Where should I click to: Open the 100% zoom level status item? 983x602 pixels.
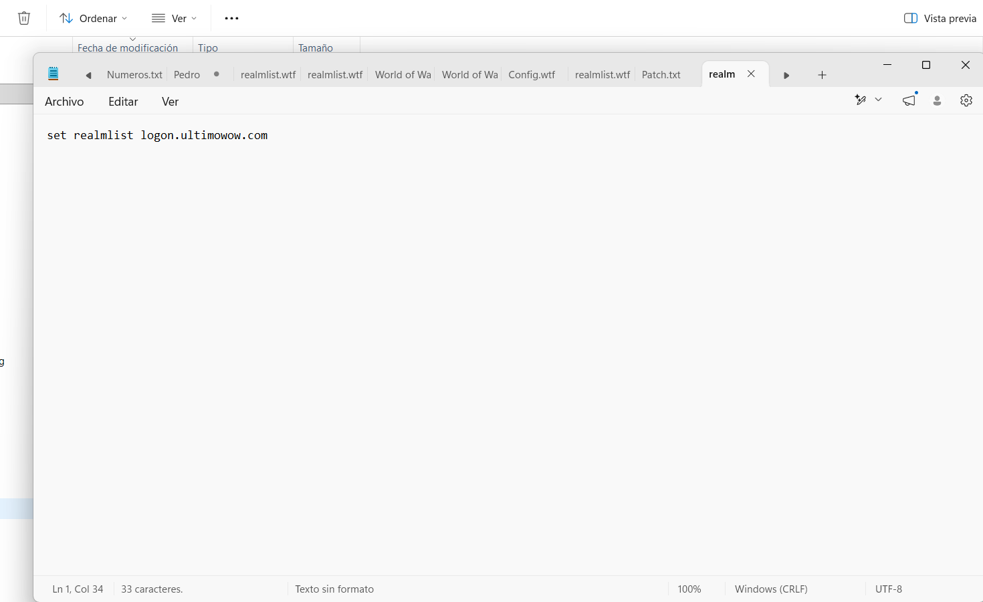click(x=689, y=589)
